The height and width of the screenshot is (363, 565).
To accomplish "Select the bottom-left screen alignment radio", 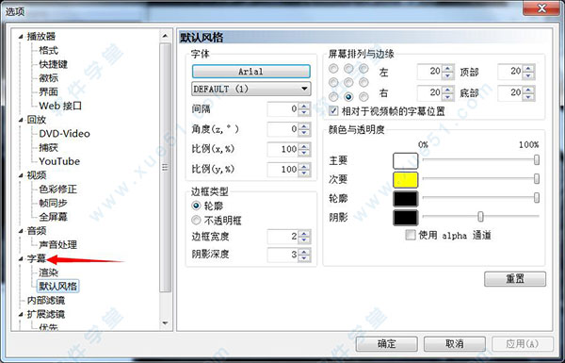I will click(x=333, y=97).
